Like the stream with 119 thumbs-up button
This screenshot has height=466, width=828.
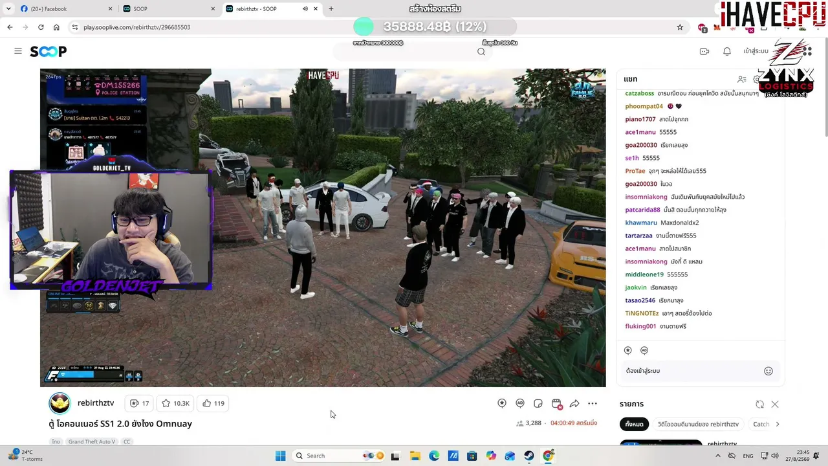coord(213,403)
